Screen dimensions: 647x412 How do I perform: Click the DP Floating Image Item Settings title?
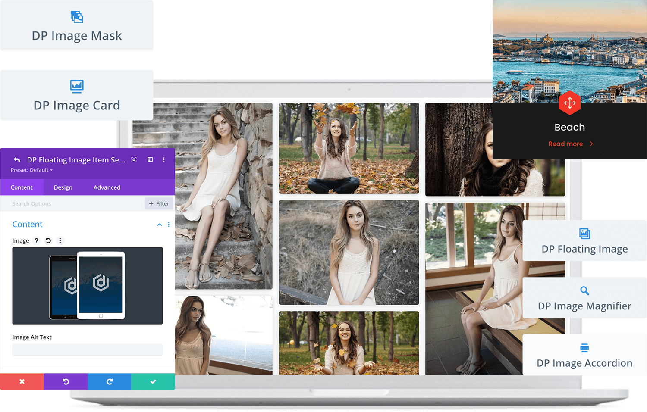(x=76, y=160)
